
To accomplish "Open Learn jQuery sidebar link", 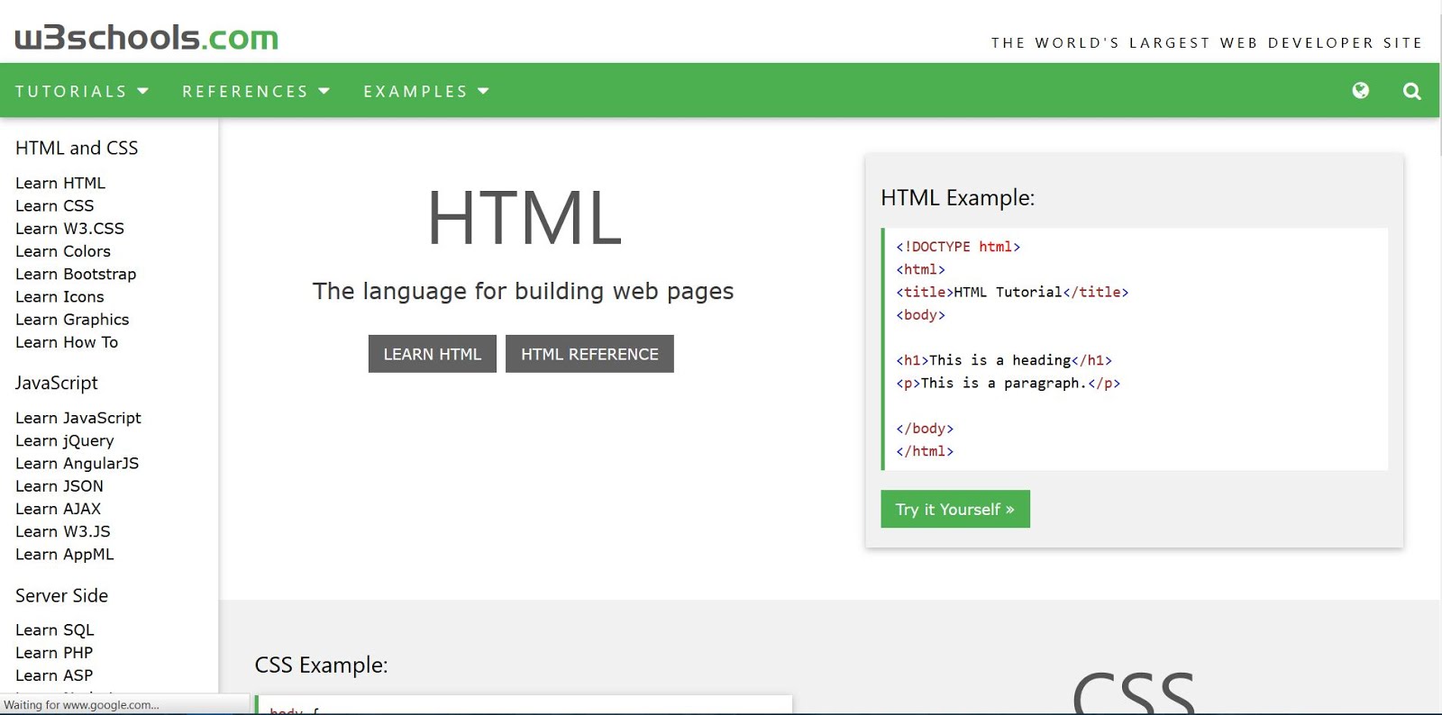I will [x=65, y=440].
